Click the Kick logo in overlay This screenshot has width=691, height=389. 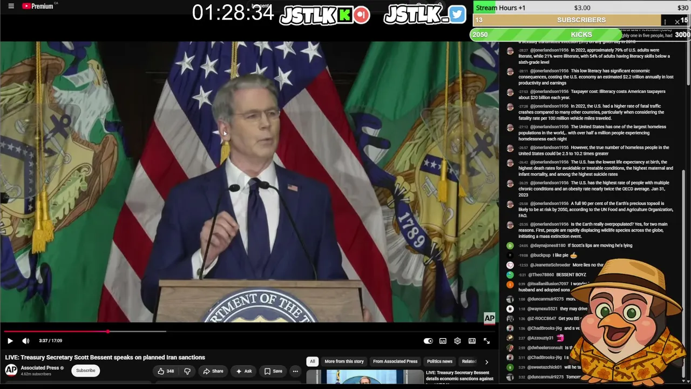(x=345, y=15)
